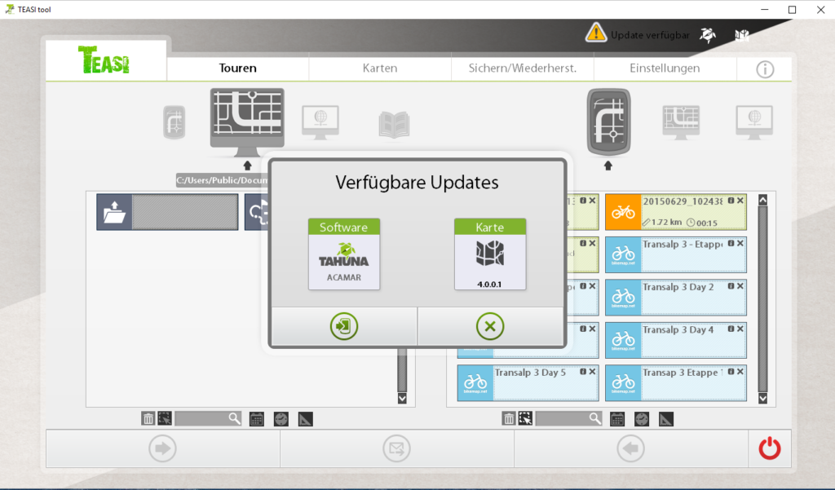This screenshot has height=490, width=835.
Task: Show info for tour 20150629_102438
Action: pyautogui.click(x=731, y=201)
